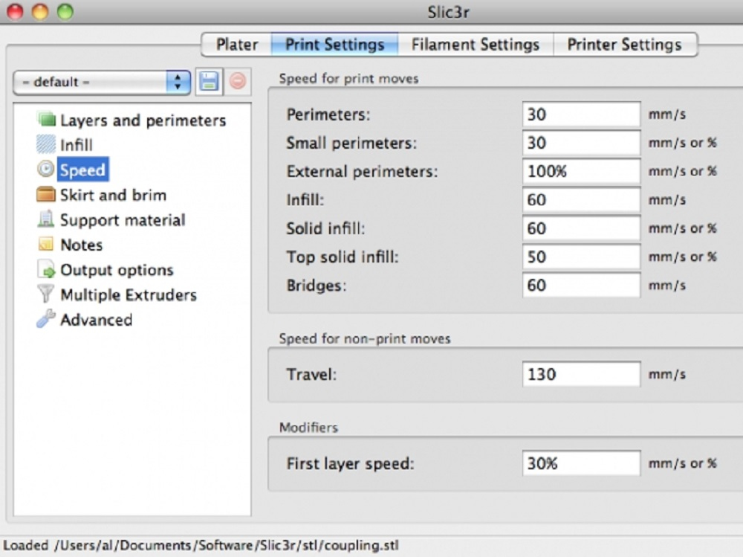The height and width of the screenshot is (557, 743).
Task: Open Output options settings
Action: [117, 270]
